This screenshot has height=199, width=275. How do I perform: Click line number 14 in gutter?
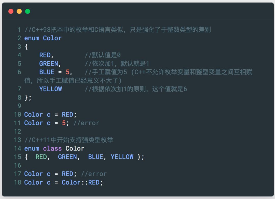[18, 148]
